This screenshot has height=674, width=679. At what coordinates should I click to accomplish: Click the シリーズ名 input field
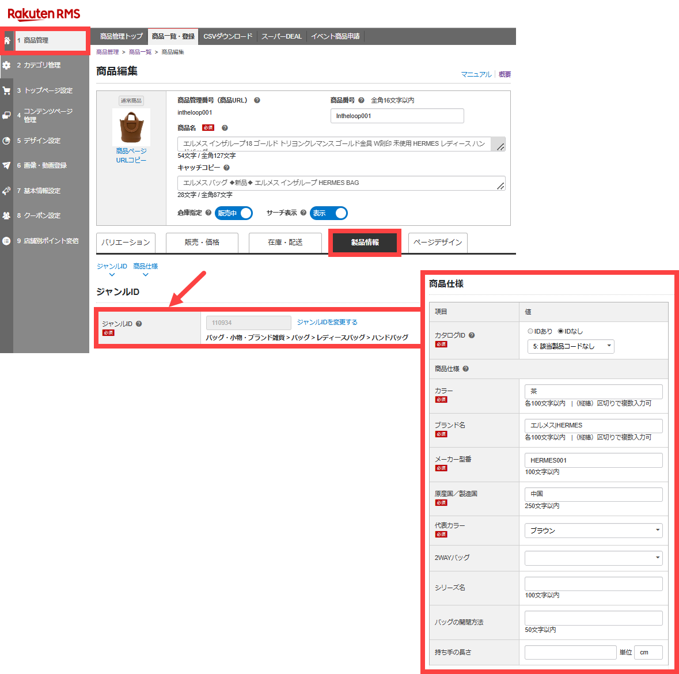point(593,584)
